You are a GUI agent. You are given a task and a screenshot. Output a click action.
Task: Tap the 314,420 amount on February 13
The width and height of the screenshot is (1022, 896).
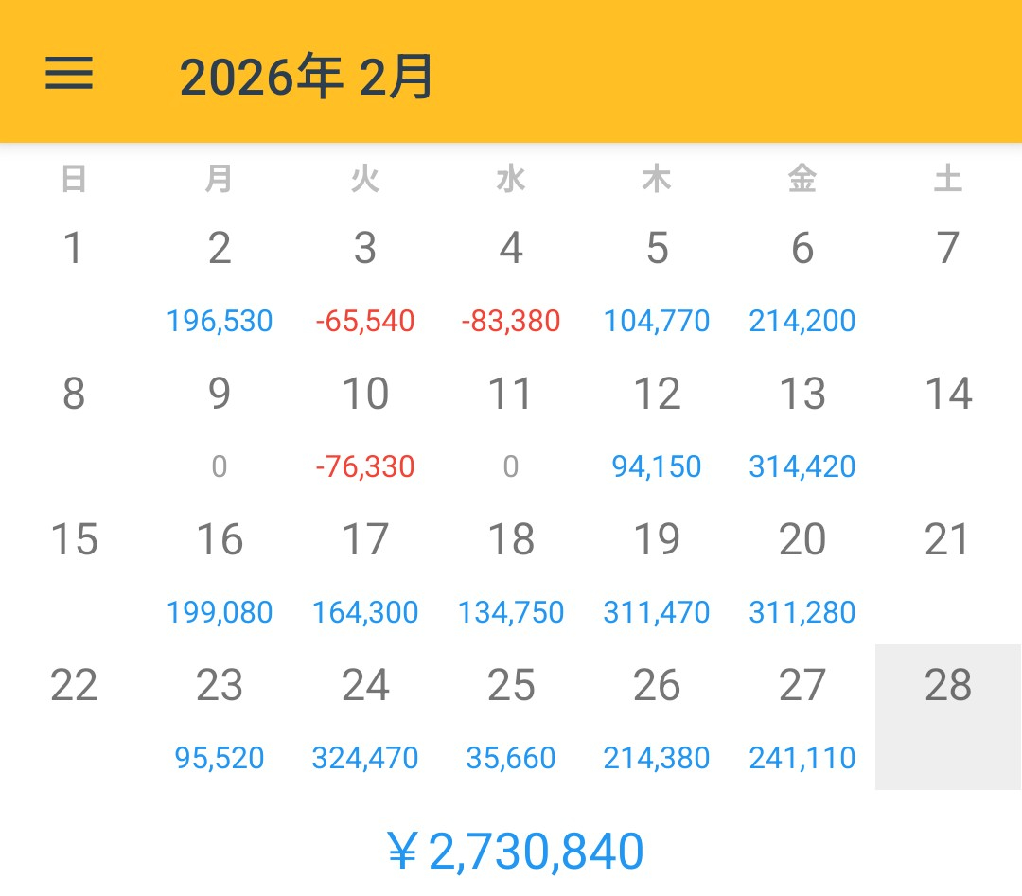click(802, 466)
